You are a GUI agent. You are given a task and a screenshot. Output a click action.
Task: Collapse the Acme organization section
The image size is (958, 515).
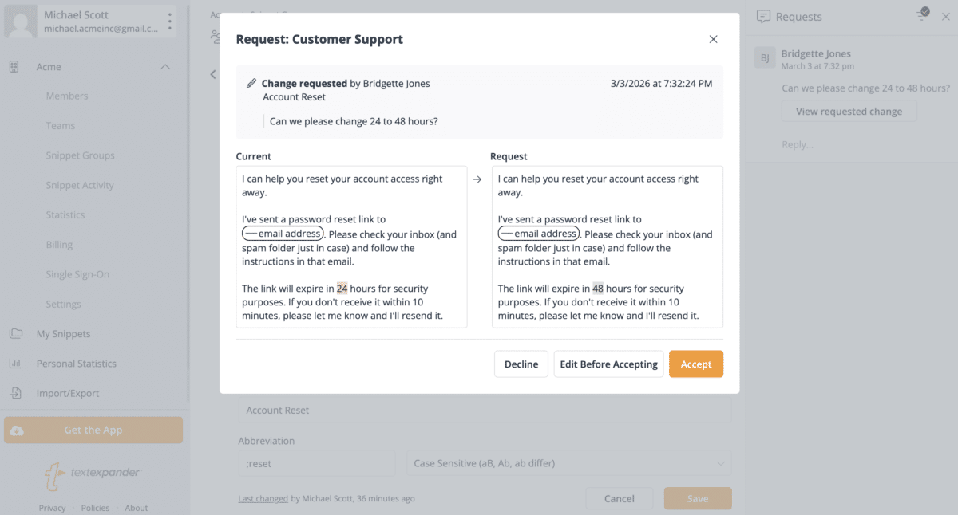click(x=165, y=67)
